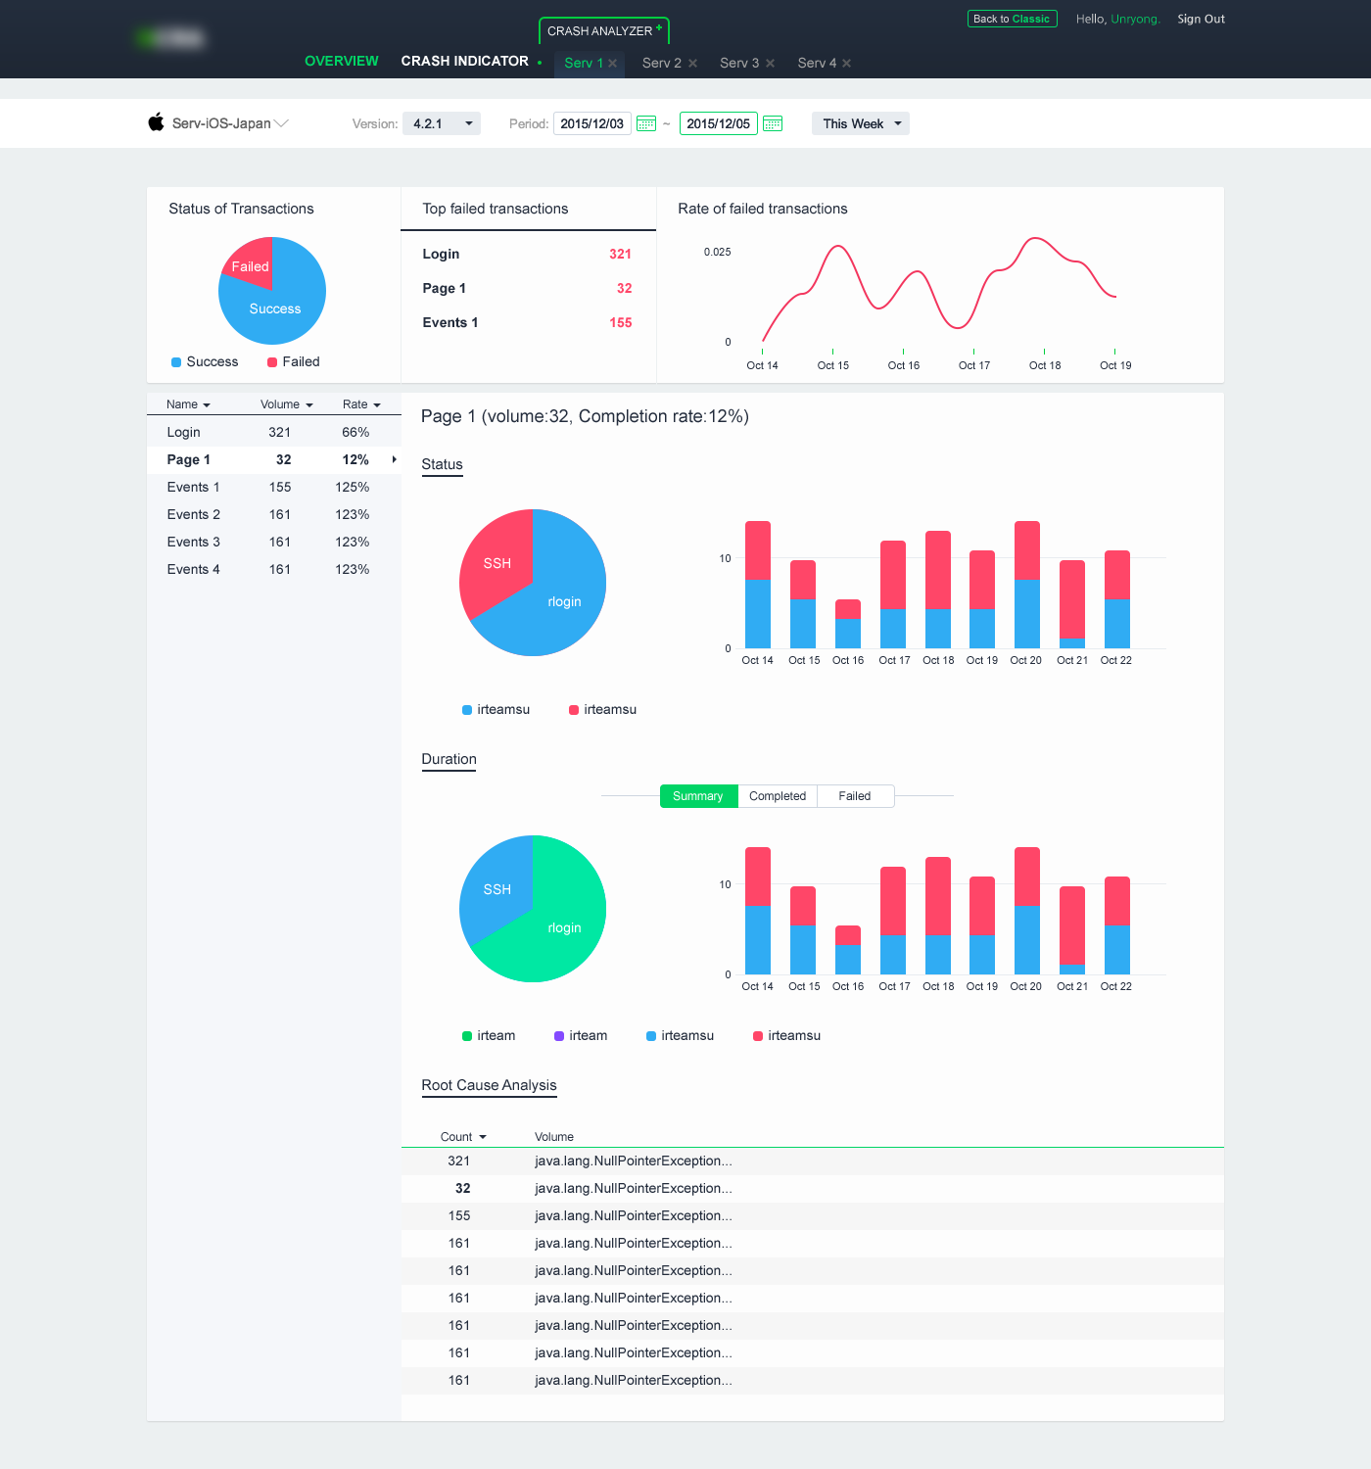This screenshot has width=1371, height=1469.
Task: Toggle the Success legend in Status of Transactions
Action: [205, 362]
